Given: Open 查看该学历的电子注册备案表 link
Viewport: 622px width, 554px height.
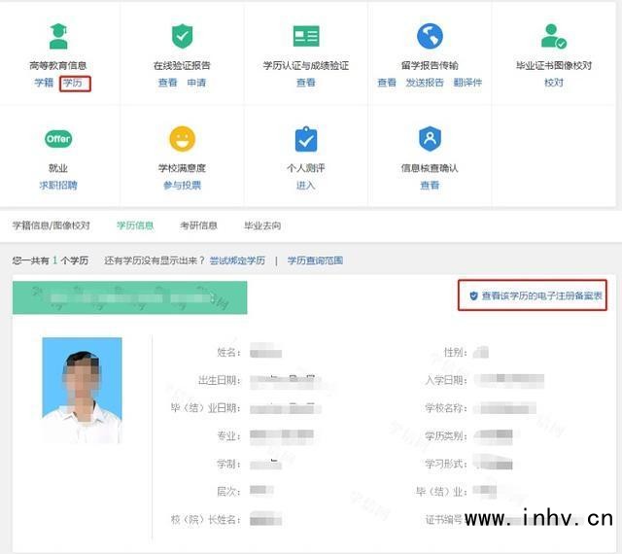Looking at the screenshot, I should point(542,295).
